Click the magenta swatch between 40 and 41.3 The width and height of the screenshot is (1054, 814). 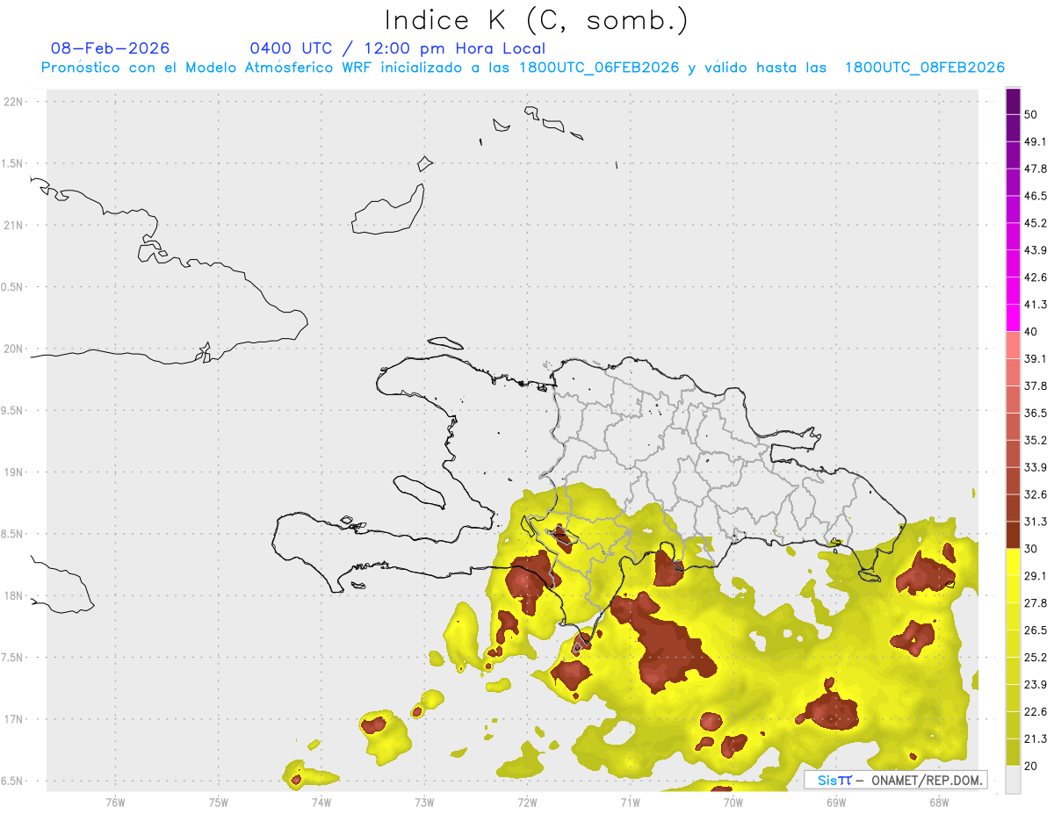point(1013,318)
